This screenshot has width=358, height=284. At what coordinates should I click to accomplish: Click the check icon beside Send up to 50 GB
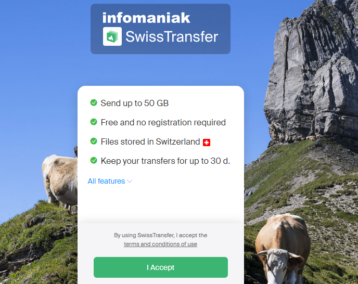pos(94,103)
